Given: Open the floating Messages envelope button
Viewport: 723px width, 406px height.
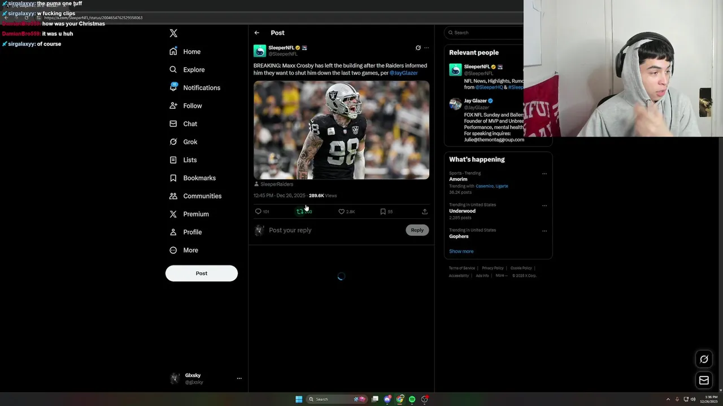Looking at the screenshot, I should click(704, 381).
